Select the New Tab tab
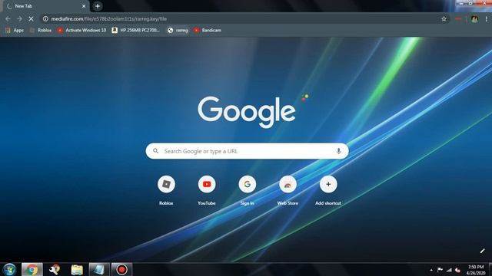This screenshot has height=276, width=492. point(46,6)
